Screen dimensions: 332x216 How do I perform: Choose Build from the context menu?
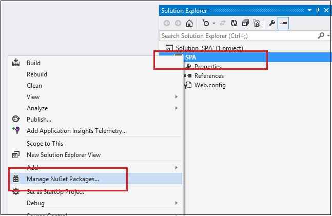pos(33,63)
